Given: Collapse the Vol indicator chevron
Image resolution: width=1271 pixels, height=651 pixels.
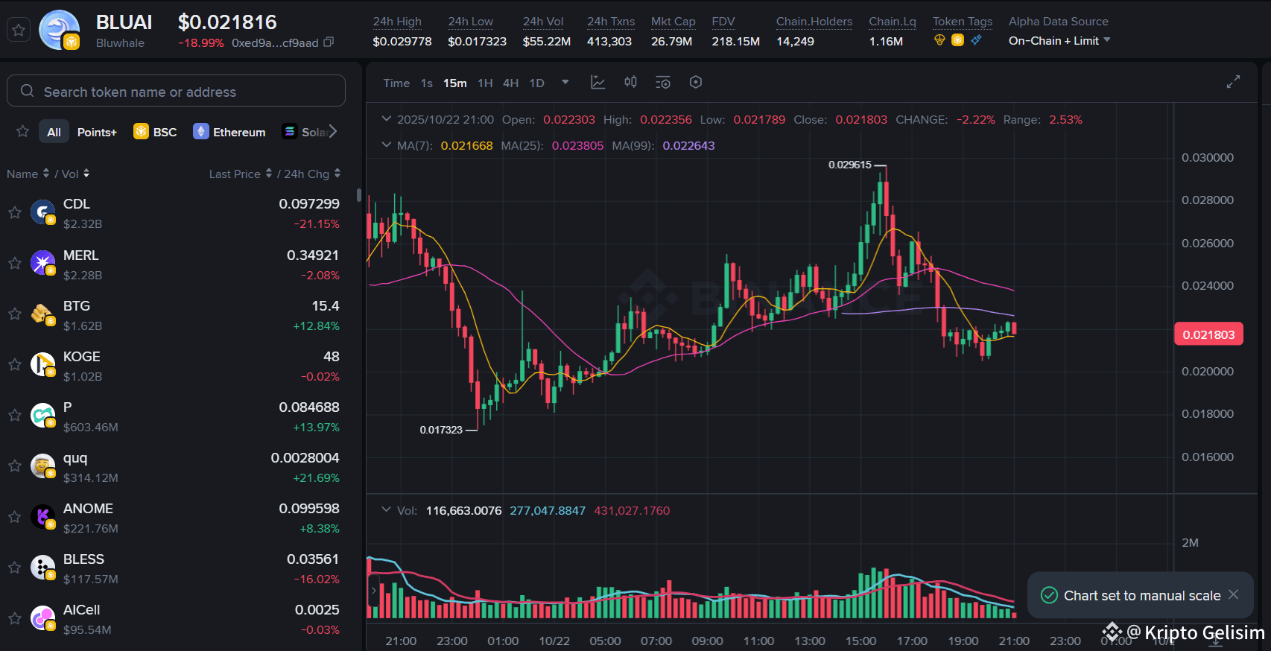Looking at the screenshot, I should 386,509.
